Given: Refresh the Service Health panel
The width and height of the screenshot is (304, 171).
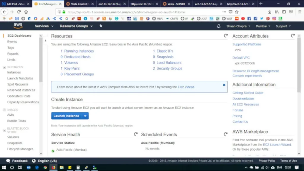Looking at the screenshot, I should 136,134.
